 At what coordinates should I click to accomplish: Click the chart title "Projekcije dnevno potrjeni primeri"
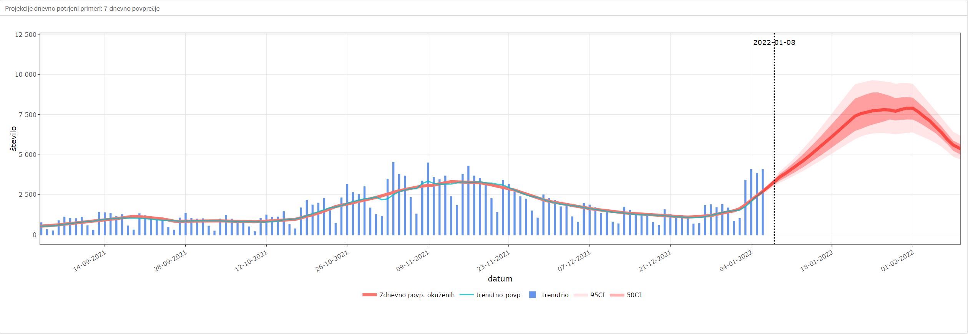click(82, 8)
